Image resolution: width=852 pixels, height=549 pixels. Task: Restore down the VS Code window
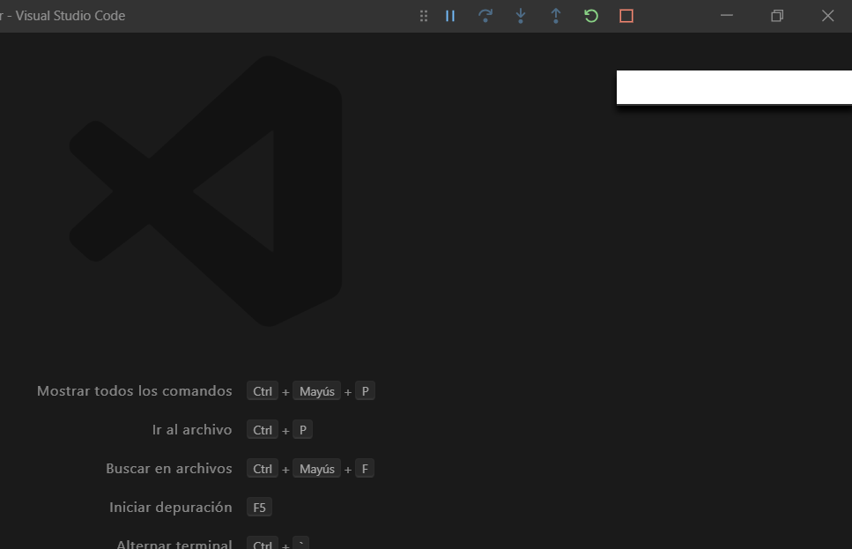775,15
